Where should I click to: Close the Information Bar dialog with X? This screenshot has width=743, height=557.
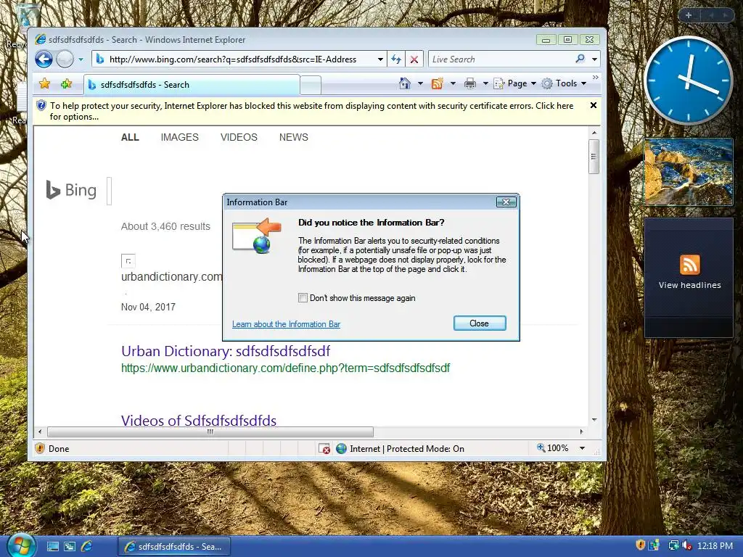coord(506,202)
